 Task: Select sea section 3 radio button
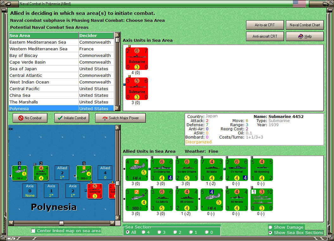pyautogui.click(x=159, y=232)
